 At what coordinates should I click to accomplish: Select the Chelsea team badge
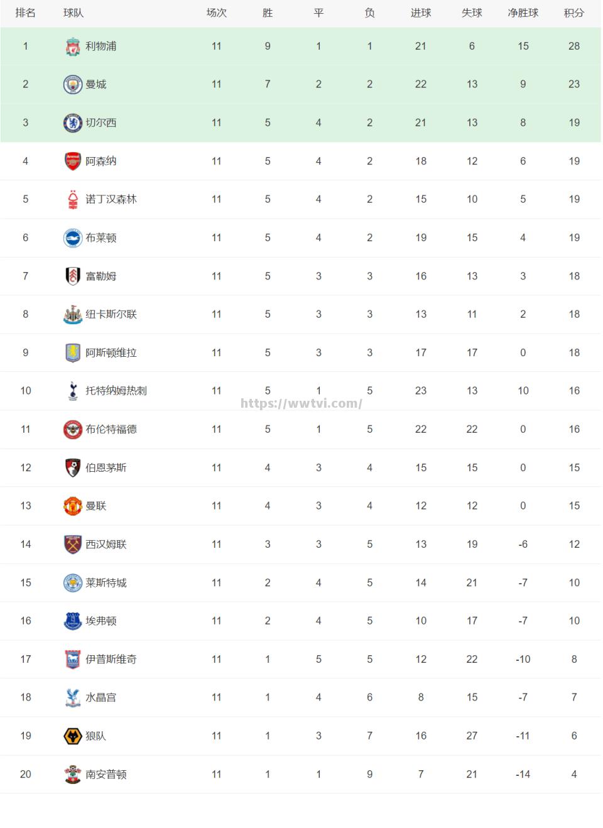click(x=73, y=123)
